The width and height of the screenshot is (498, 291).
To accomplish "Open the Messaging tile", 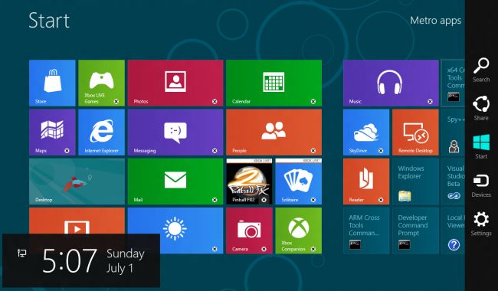I will tap(175, 132).
